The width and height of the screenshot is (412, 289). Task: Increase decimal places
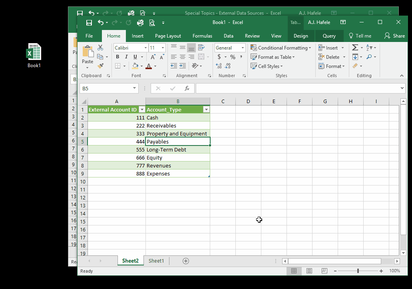(219, 66)
